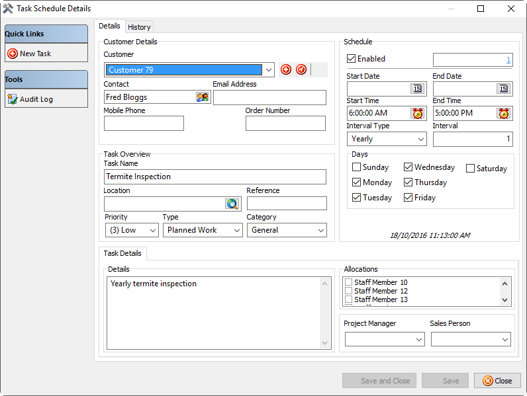The image size is (527, 396).
Task: Open Audit Log from Tools
Action: coord(36,99)
